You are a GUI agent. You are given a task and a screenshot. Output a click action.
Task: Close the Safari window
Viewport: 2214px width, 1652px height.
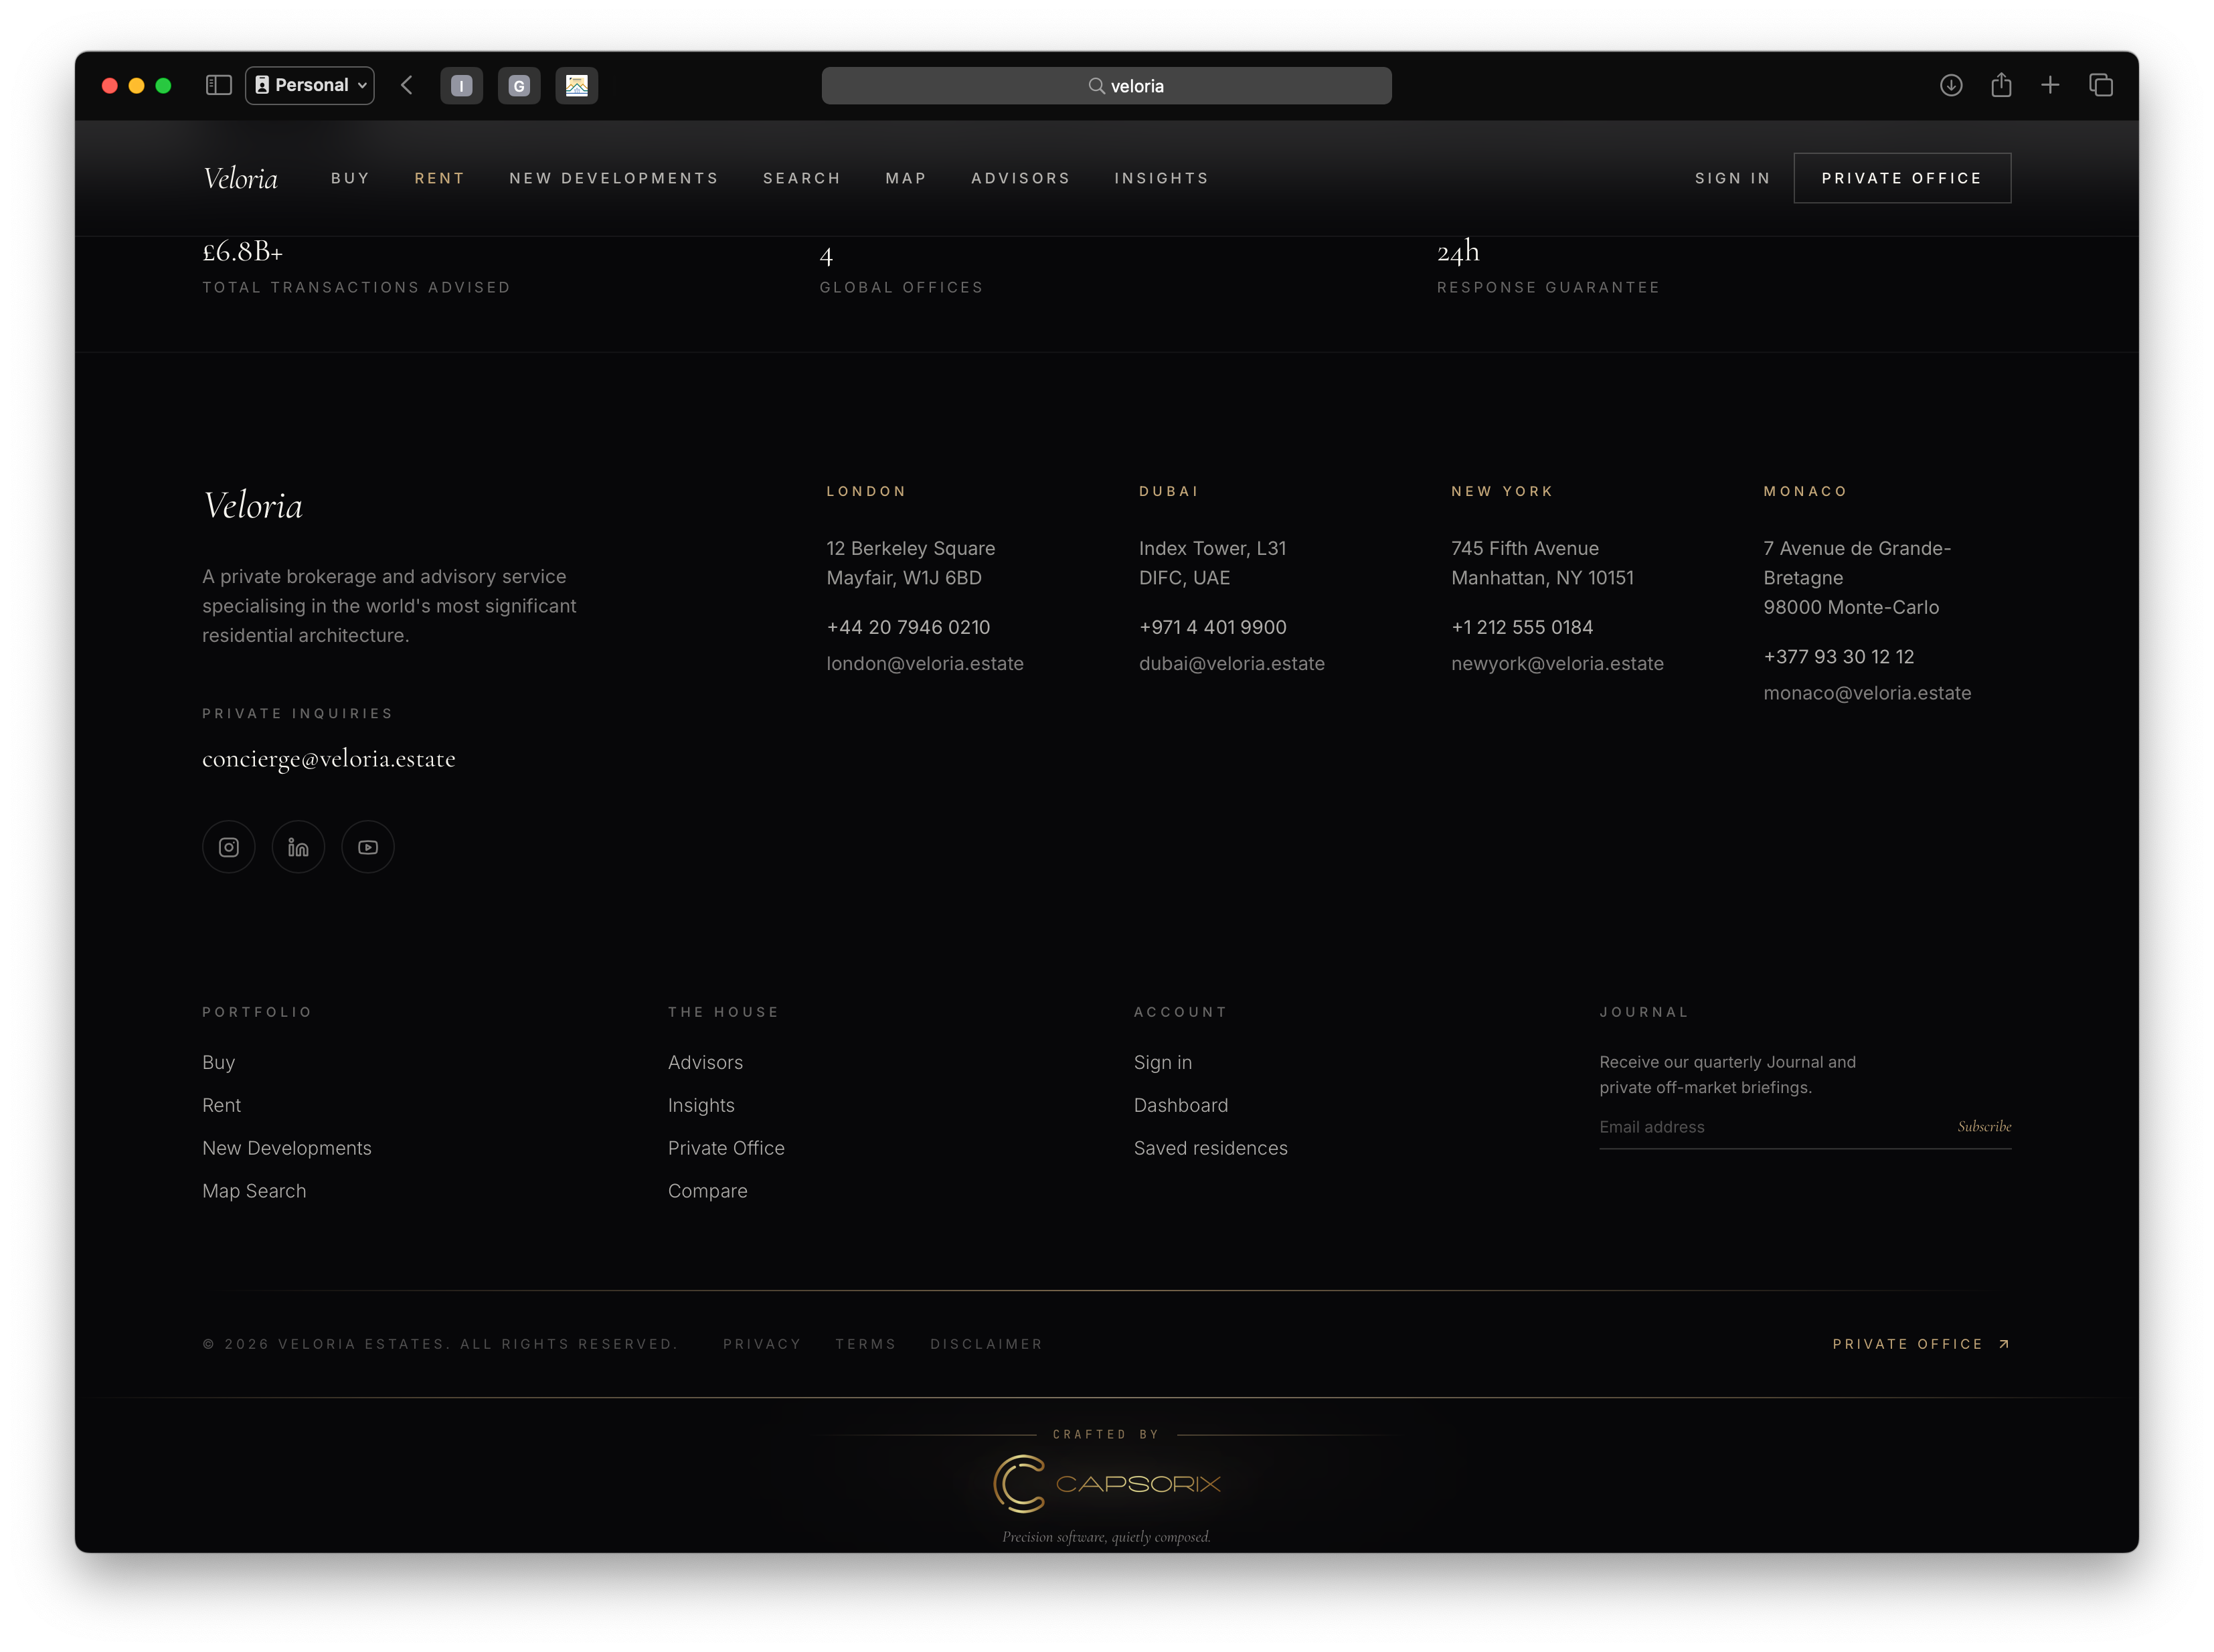[110, 86]
